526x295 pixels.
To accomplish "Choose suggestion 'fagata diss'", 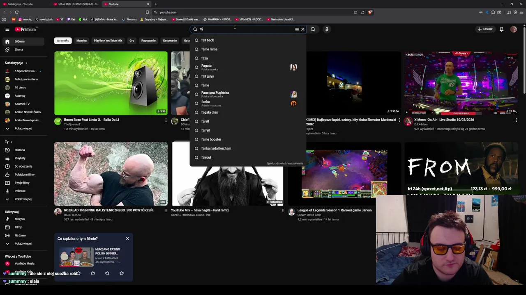I will tap(248, 112).
